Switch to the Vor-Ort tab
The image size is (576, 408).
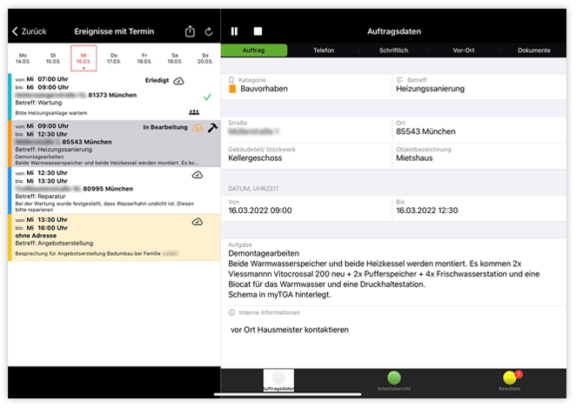coord(464,50)
